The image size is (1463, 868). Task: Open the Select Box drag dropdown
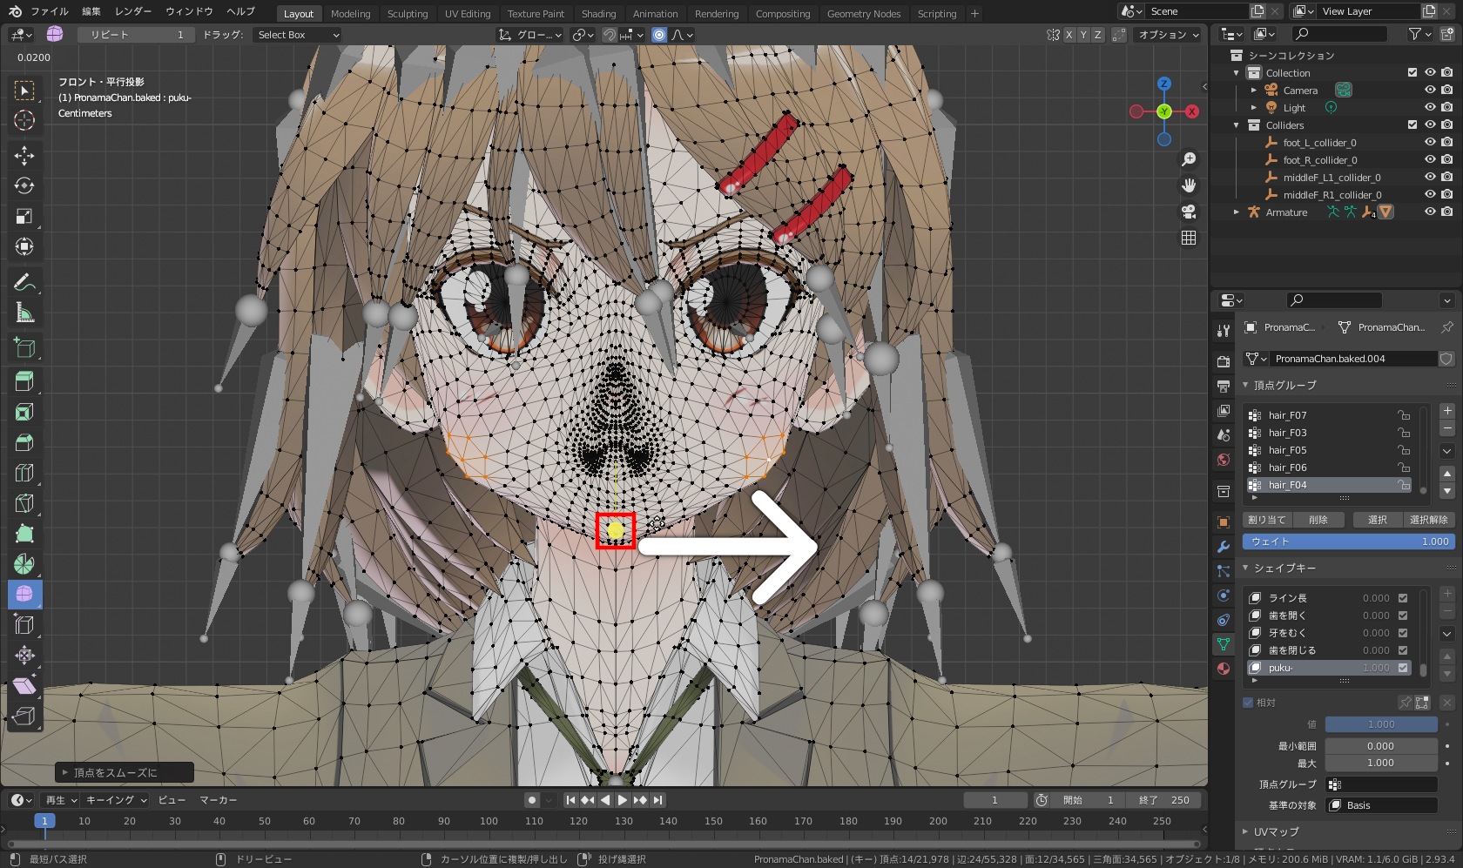tap(298, 35)
